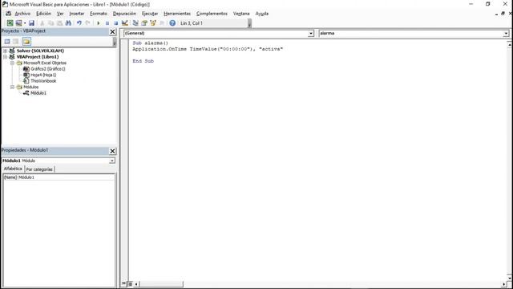Toggle Folders view in Project panel
This screenshot has height=289, width=513.
point(26,41)
